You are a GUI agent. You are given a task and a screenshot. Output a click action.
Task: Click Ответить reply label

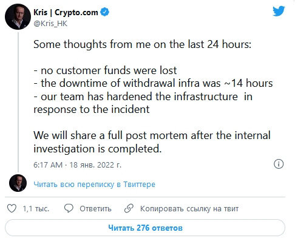[95, 209]
